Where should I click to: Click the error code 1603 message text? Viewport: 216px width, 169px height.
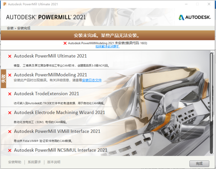click(108, 43)
